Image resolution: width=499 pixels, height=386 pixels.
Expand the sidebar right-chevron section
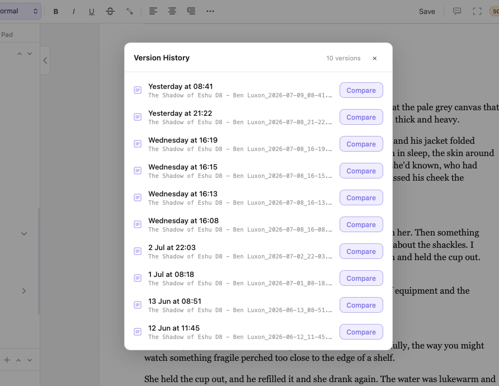click(x=24, y=291)
